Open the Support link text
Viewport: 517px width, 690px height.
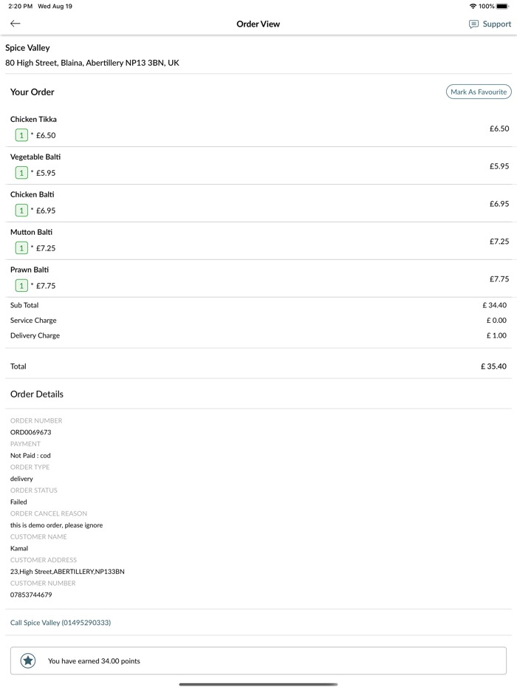496,24
